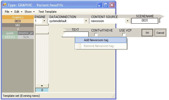Click the Cancel button
This screenshot has height=100, width=169.
[x=160, y=33]
